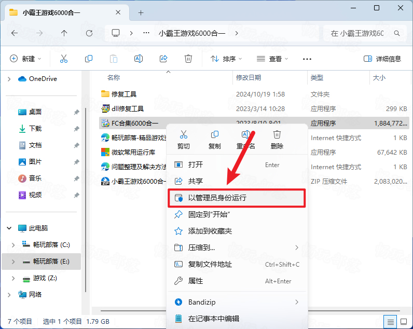Refresh the current folder
Screen dimensions: 413x329
[x=89, y=33]
